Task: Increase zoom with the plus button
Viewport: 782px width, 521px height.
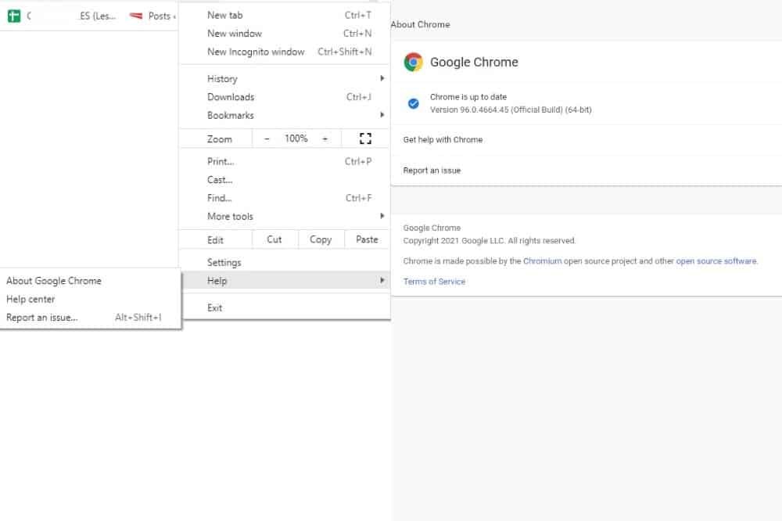Action: [x=325, y=138]
